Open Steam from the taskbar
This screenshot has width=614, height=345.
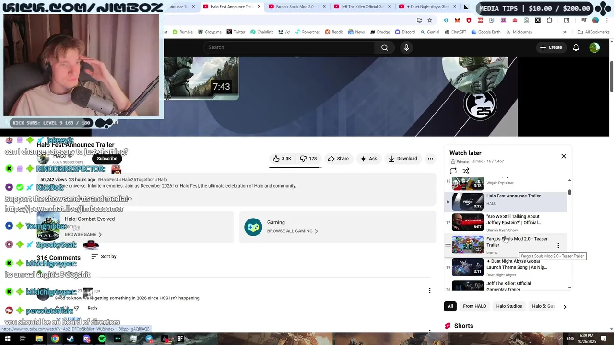pyautogui.click(x=71, y=339)
